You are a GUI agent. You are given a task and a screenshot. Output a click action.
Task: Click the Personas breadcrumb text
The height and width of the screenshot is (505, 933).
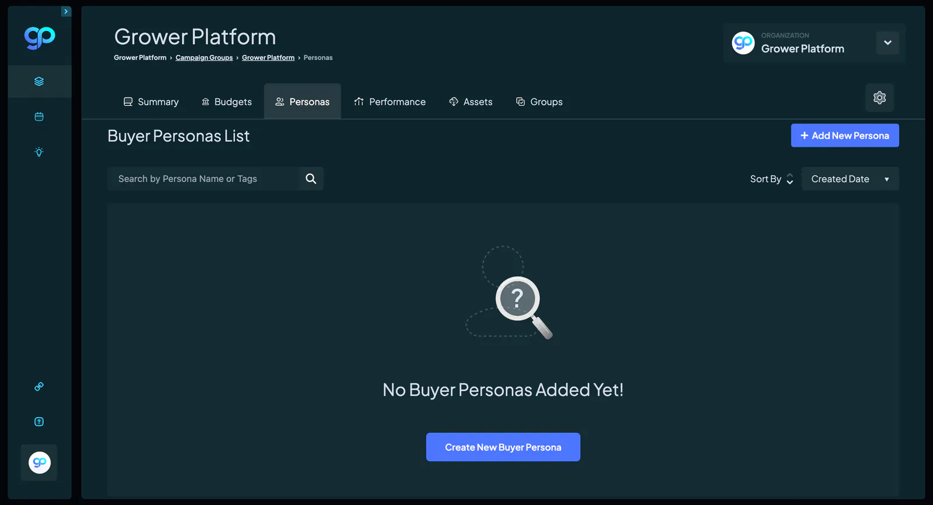[x=318, y=58]
